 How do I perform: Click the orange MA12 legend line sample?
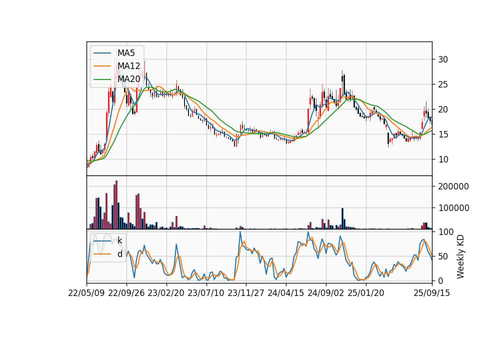click(102, 66)
